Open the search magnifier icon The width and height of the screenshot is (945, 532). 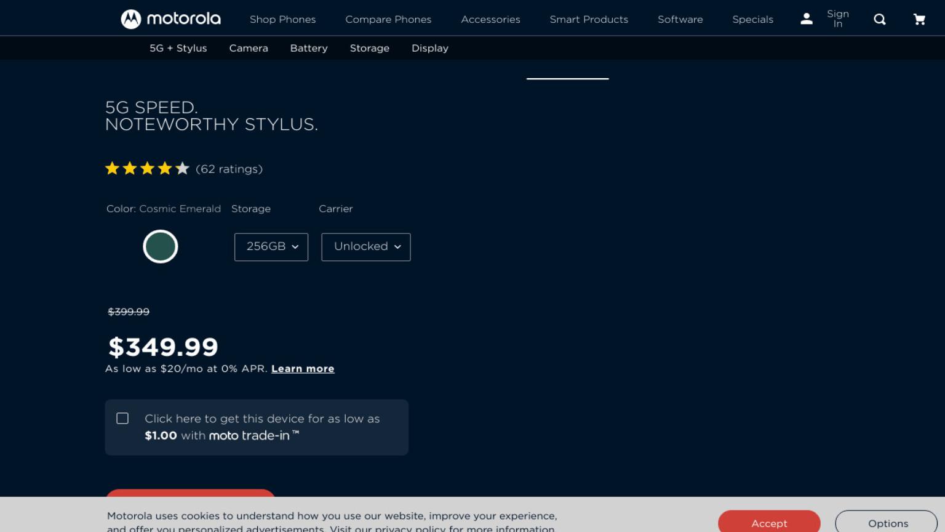tap(880, 19)
